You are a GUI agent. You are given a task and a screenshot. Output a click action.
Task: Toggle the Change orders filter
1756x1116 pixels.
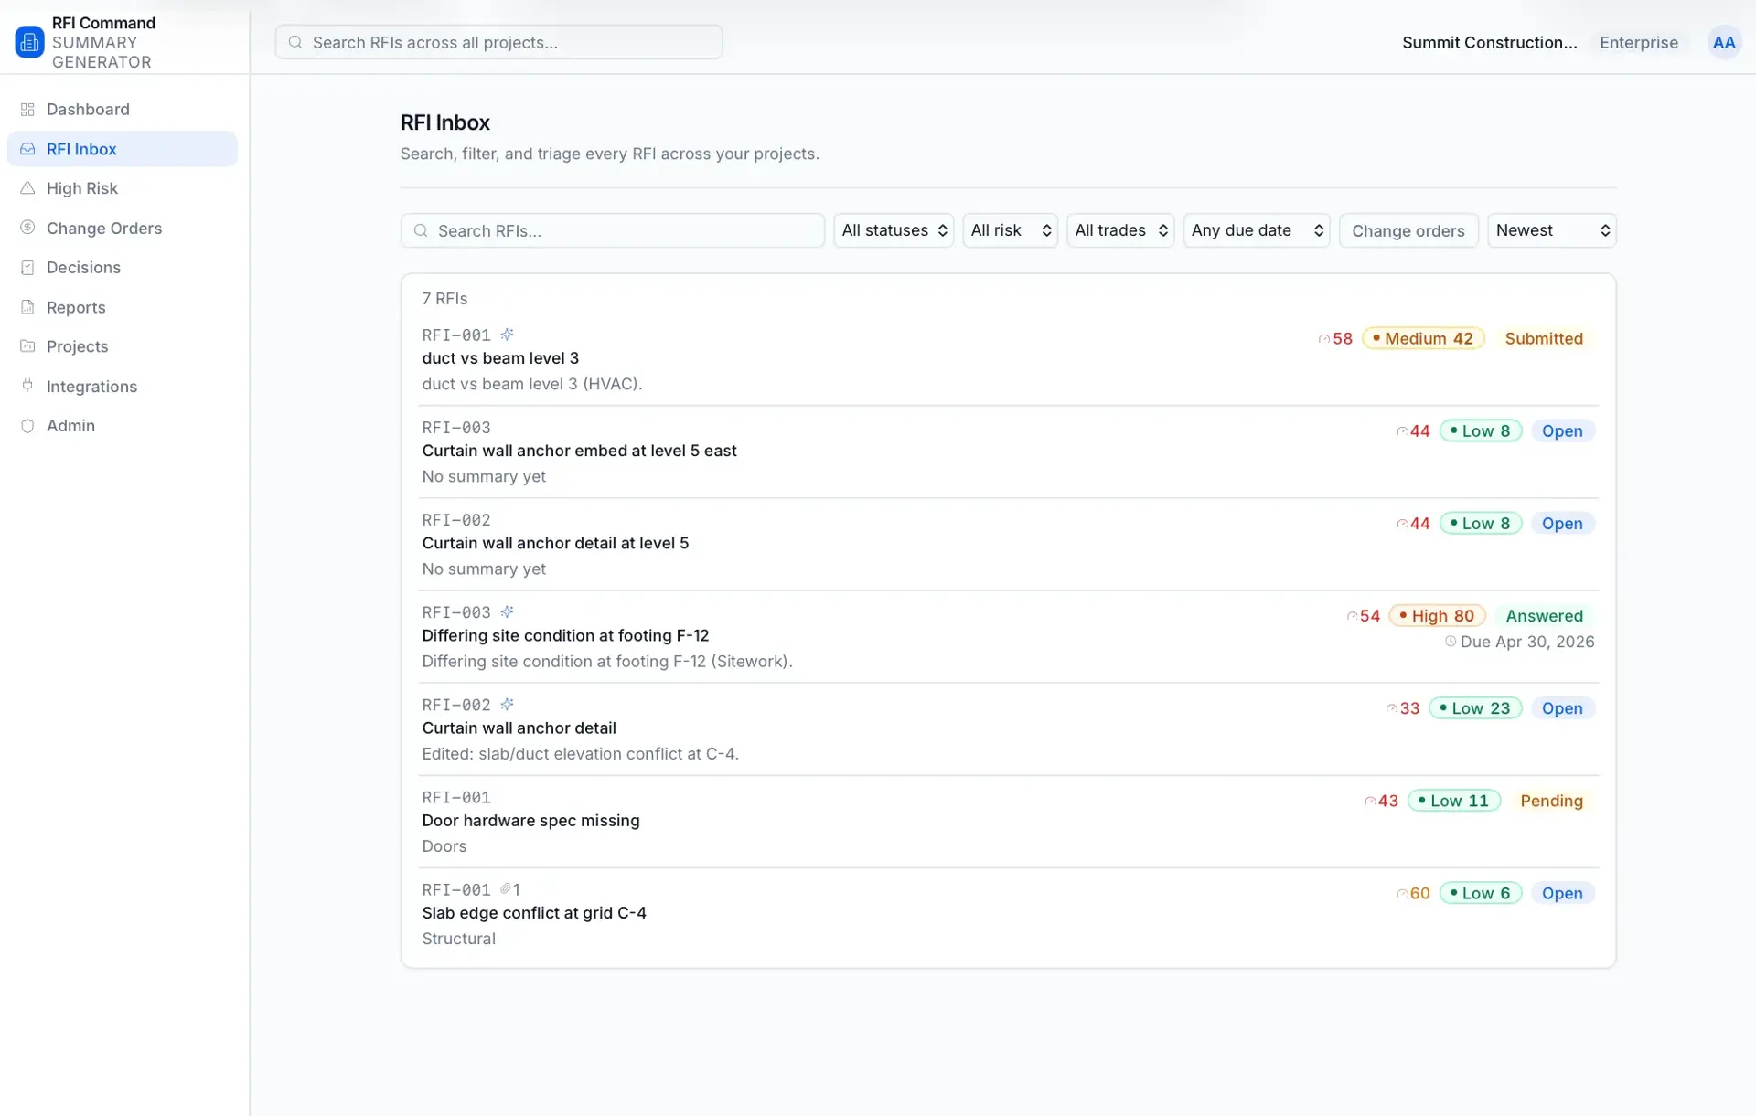point(1408,230)
